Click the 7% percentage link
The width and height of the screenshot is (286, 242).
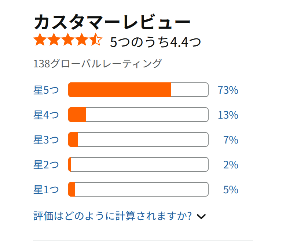click(x=231, y=140)
